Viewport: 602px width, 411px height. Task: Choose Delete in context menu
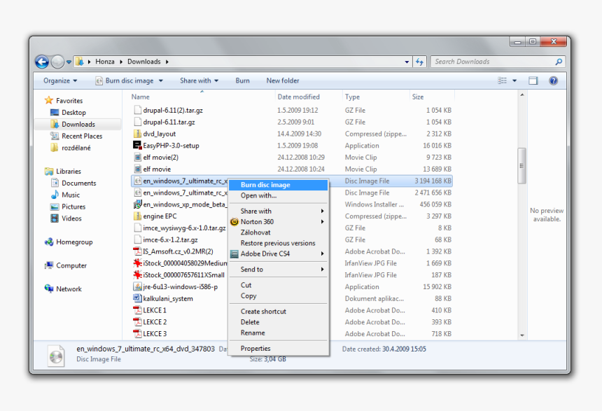coord(279,322)
